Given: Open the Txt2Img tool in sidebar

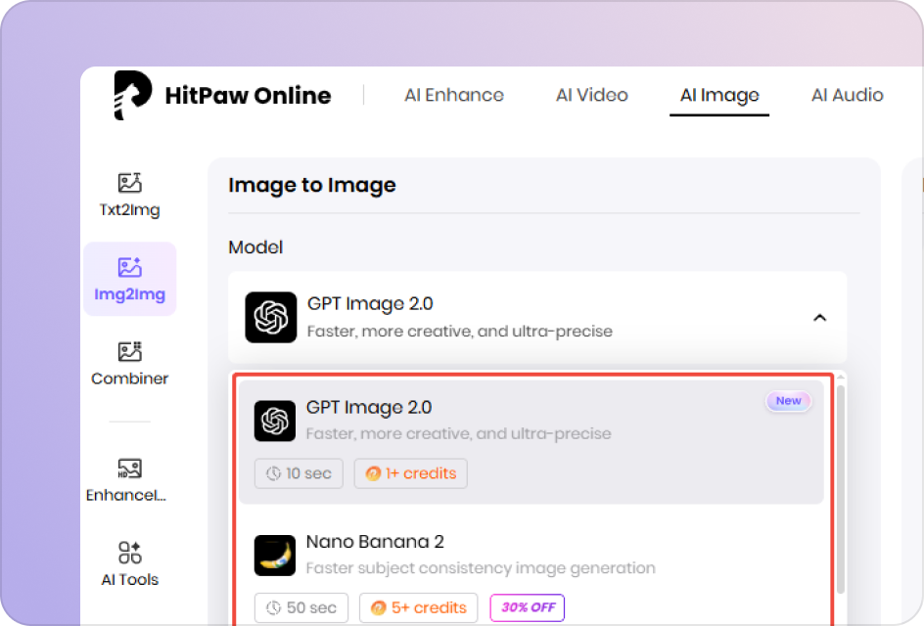Looking at the screenshot, I should [129, 195].
